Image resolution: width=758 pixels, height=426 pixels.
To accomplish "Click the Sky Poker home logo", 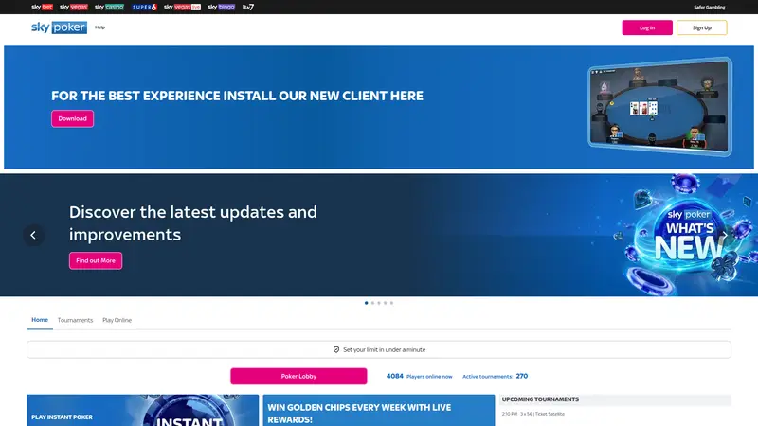I will 59,27.
